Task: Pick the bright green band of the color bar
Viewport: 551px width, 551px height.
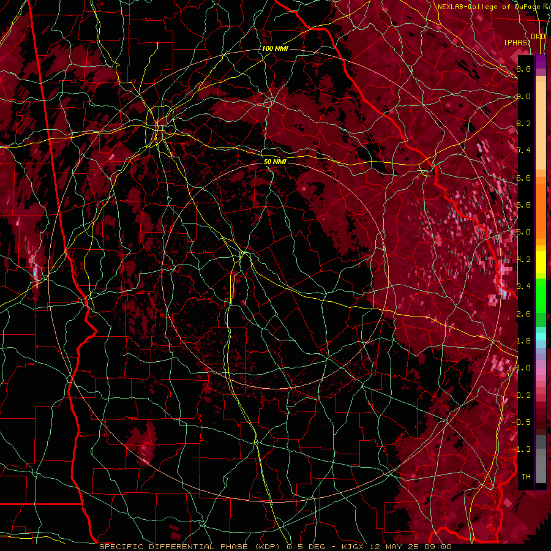Action: [541, 295]
